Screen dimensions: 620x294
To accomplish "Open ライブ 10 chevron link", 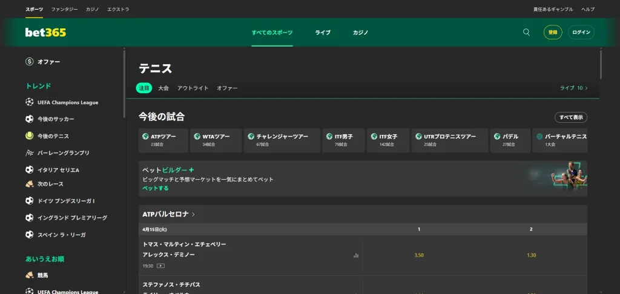I will click(574, 88).
